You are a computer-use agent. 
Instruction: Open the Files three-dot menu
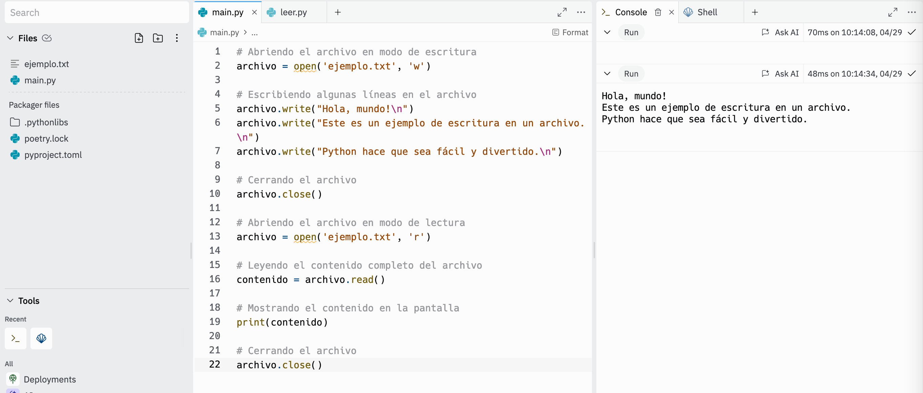177,38
